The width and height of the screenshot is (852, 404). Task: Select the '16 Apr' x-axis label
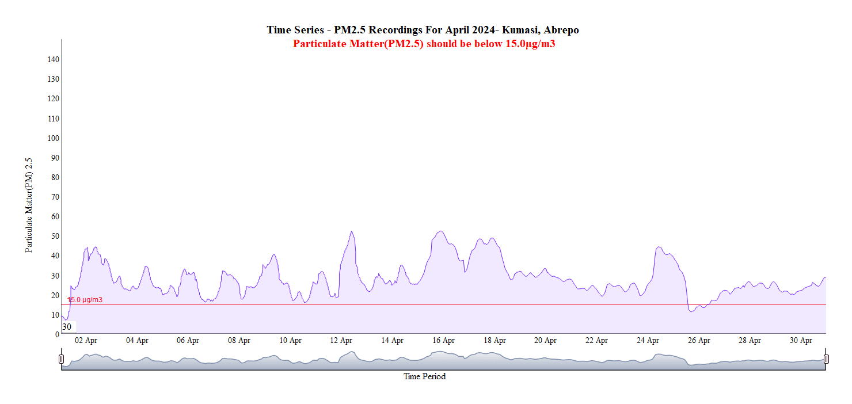443,341
